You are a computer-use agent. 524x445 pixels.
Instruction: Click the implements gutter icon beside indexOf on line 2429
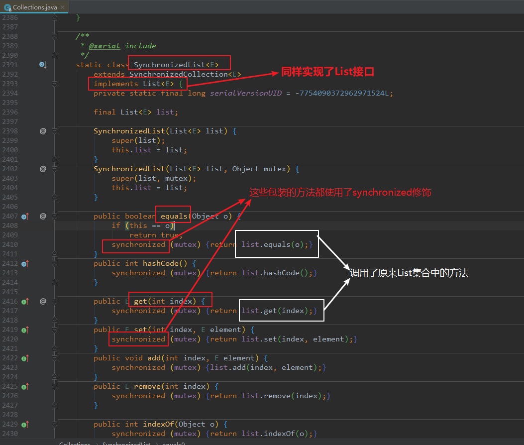pos(25,425)
